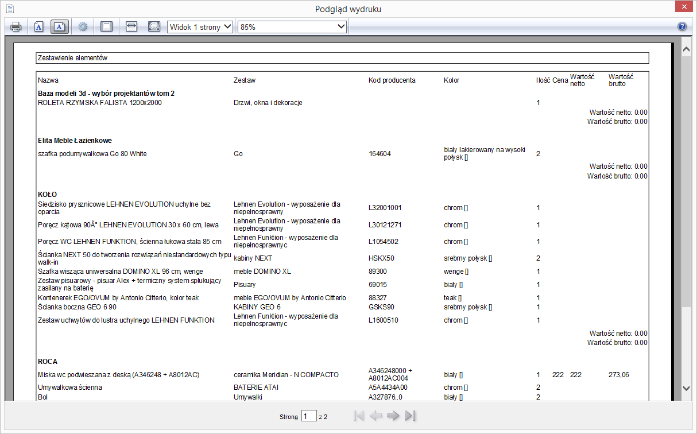
Task: Click 'ROLETA RZYMSKA FALISTA 1200x2000' row
Action: coord(100,103)
